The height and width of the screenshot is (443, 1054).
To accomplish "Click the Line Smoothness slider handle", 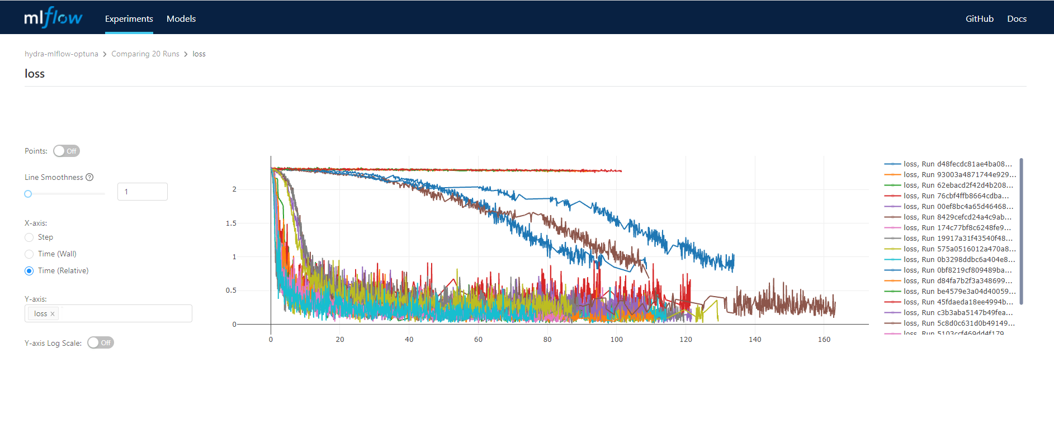I will [x=28, y=194].
